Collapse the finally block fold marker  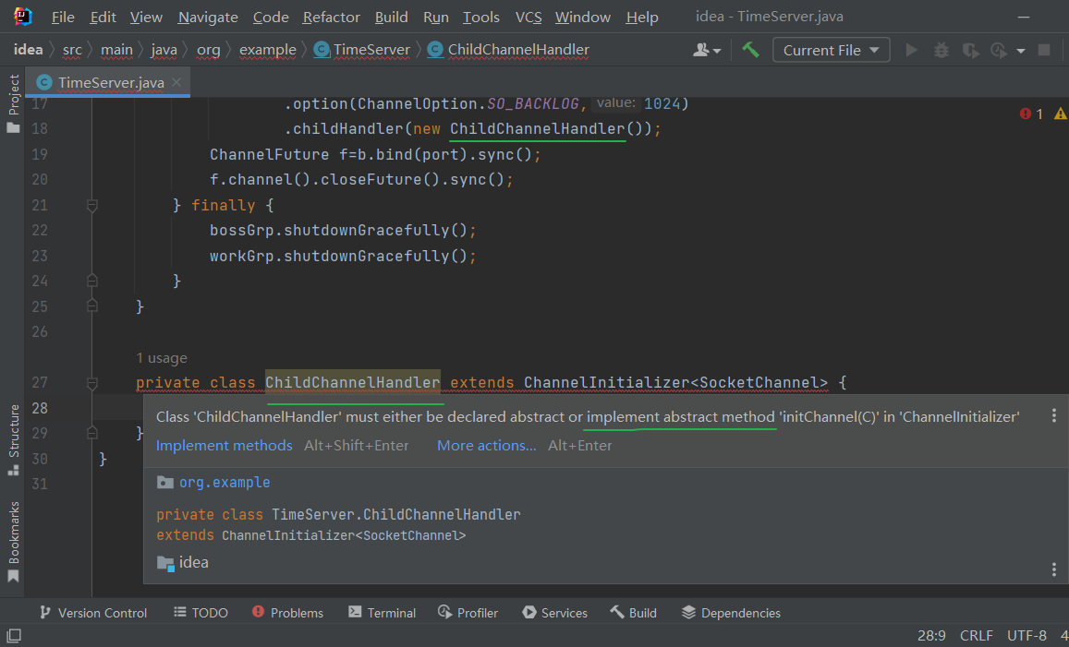pyautogui.click(x=92, y=205)
